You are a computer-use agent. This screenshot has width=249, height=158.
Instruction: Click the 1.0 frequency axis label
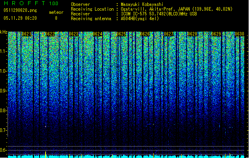pos(3,71)
